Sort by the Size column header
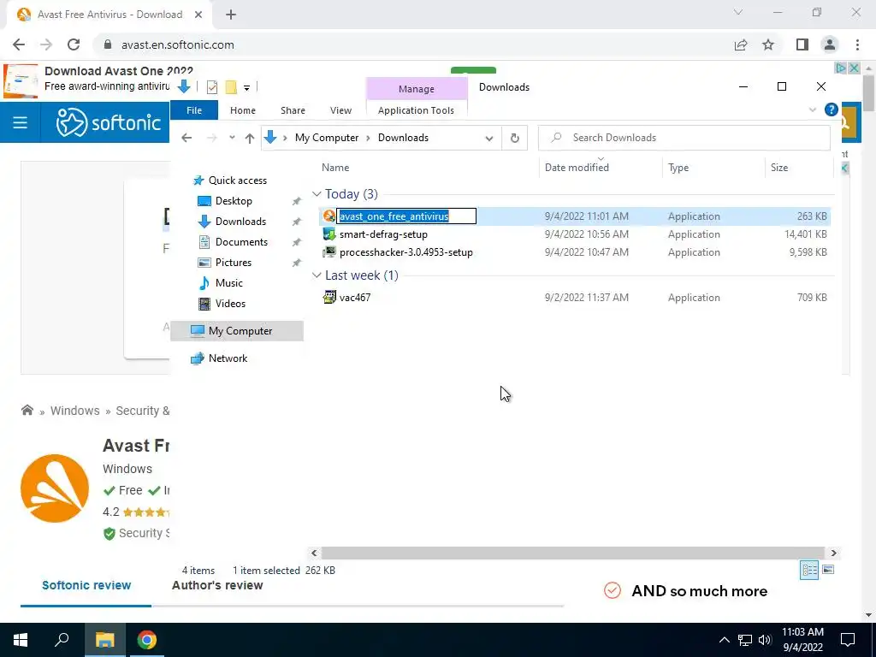The image size is (876, 657). 778,168
